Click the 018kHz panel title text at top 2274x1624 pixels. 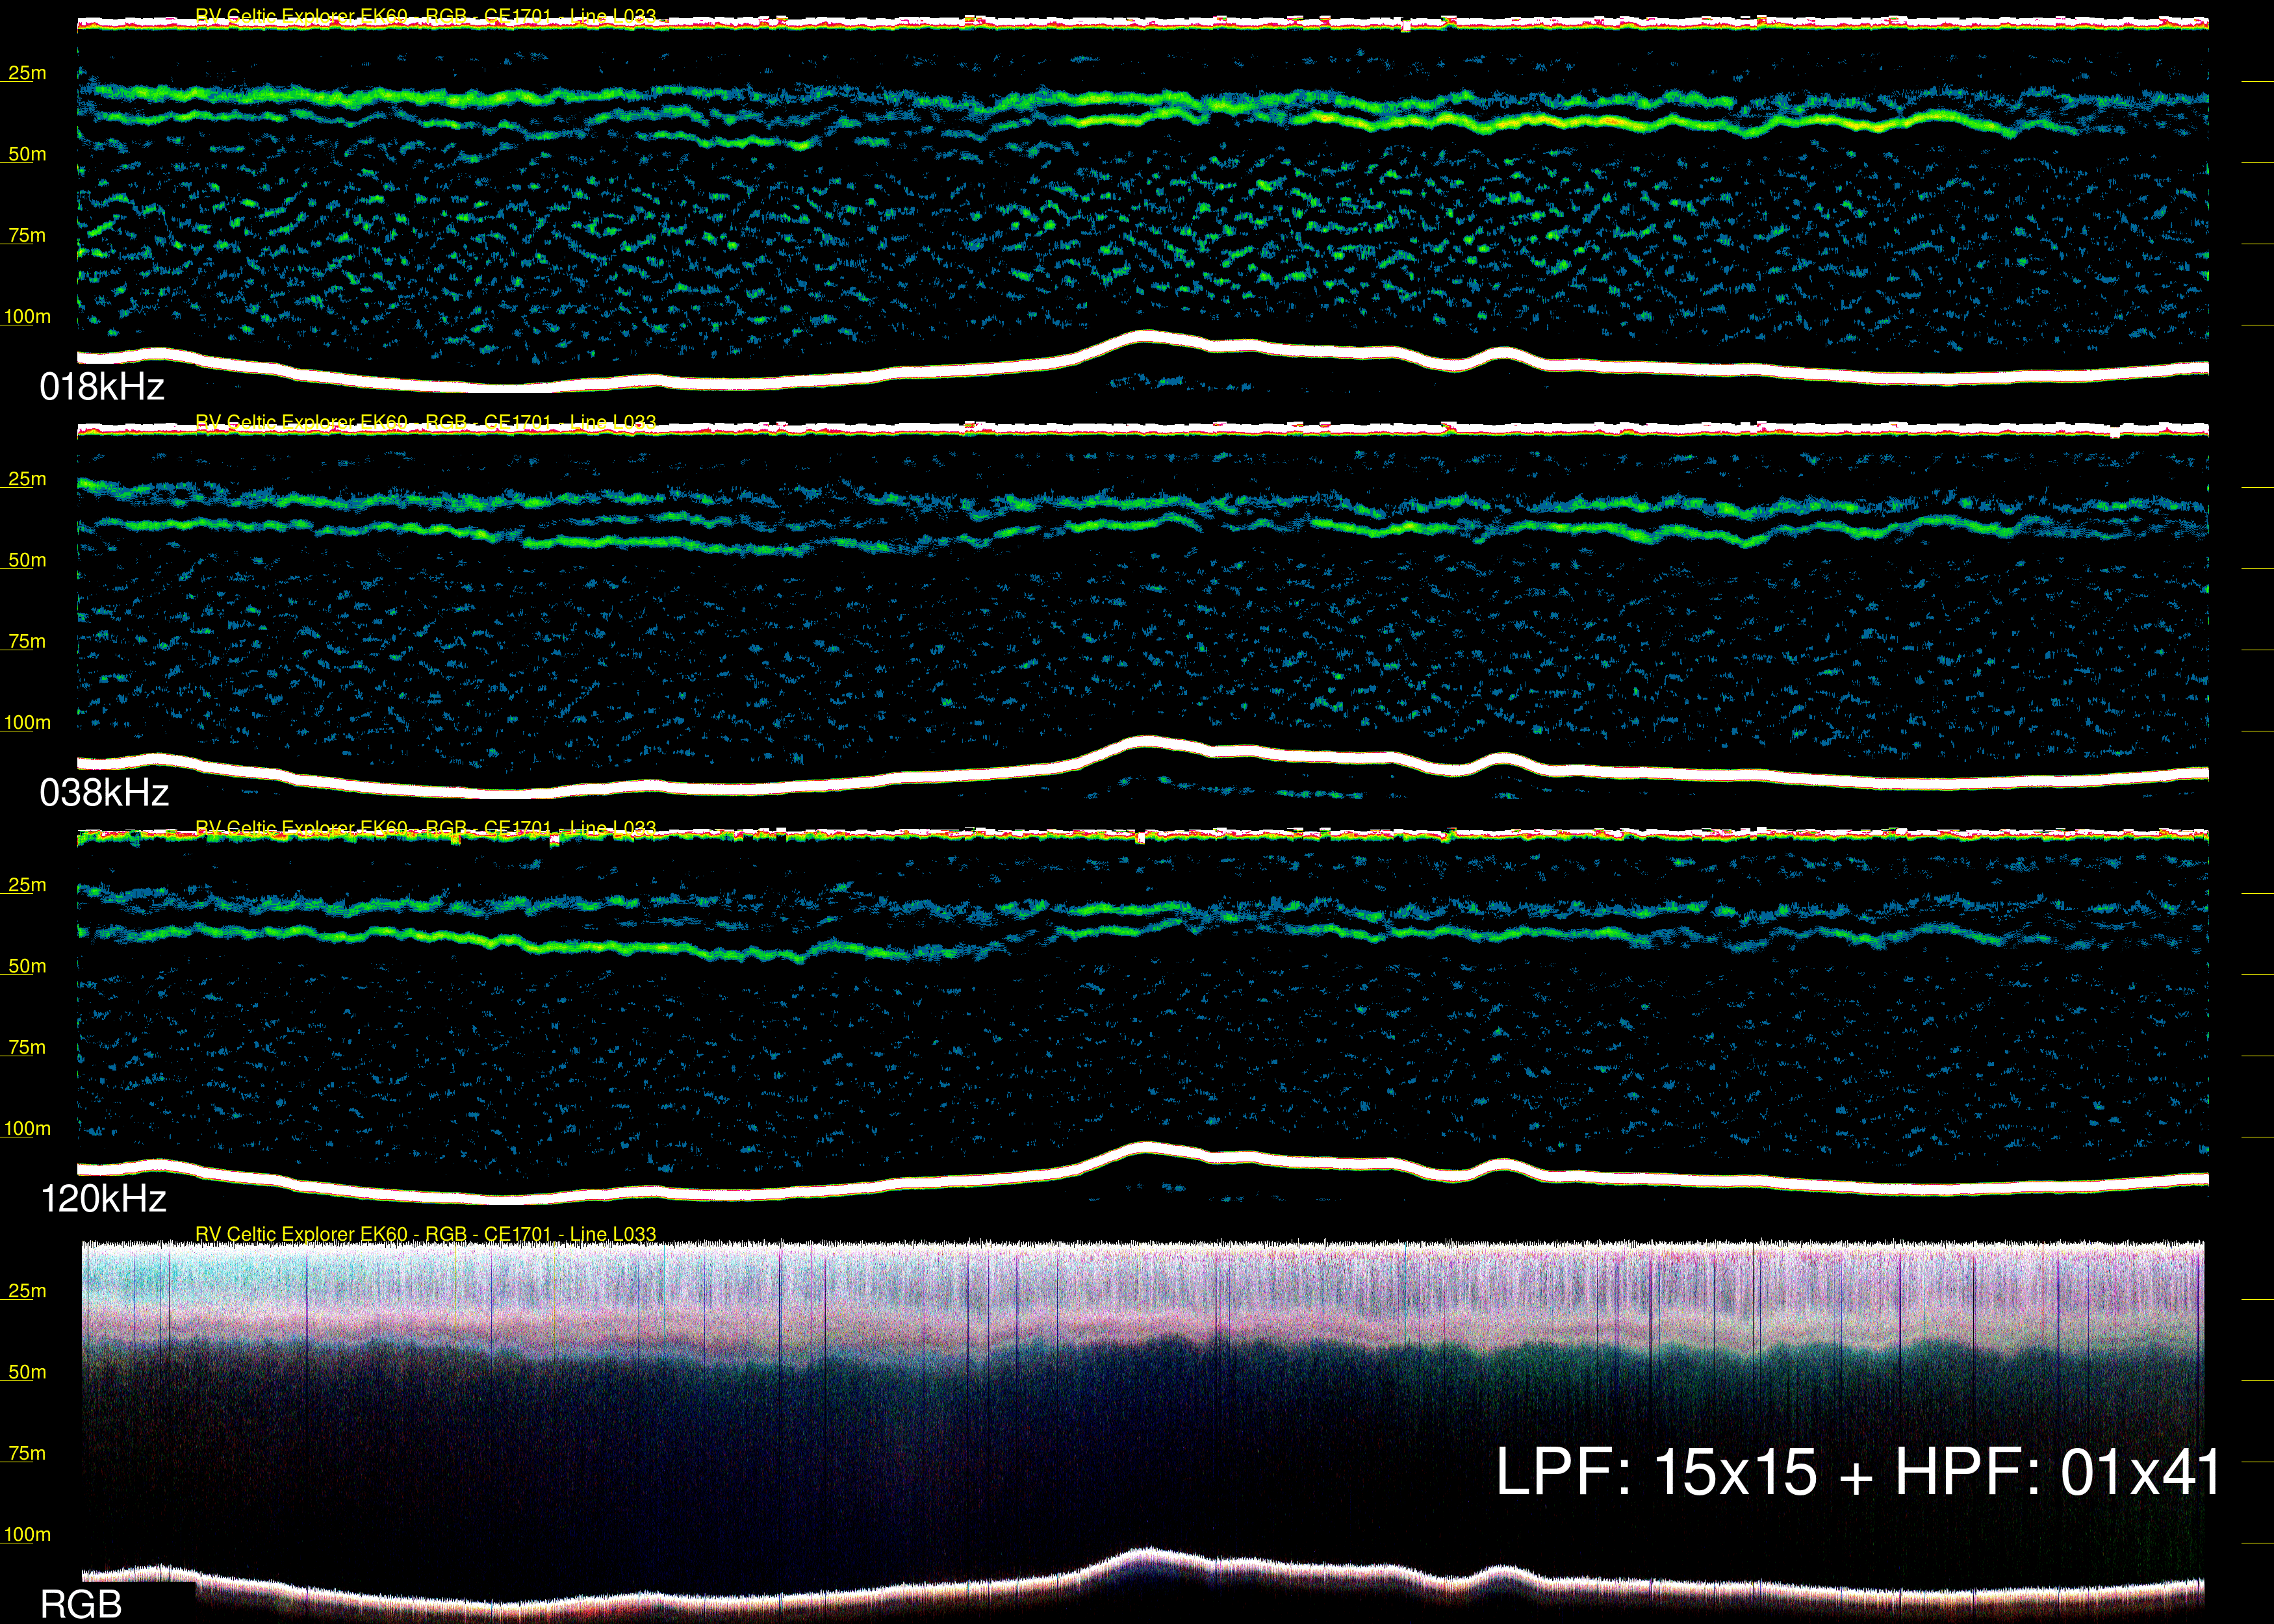click(425, 16)
